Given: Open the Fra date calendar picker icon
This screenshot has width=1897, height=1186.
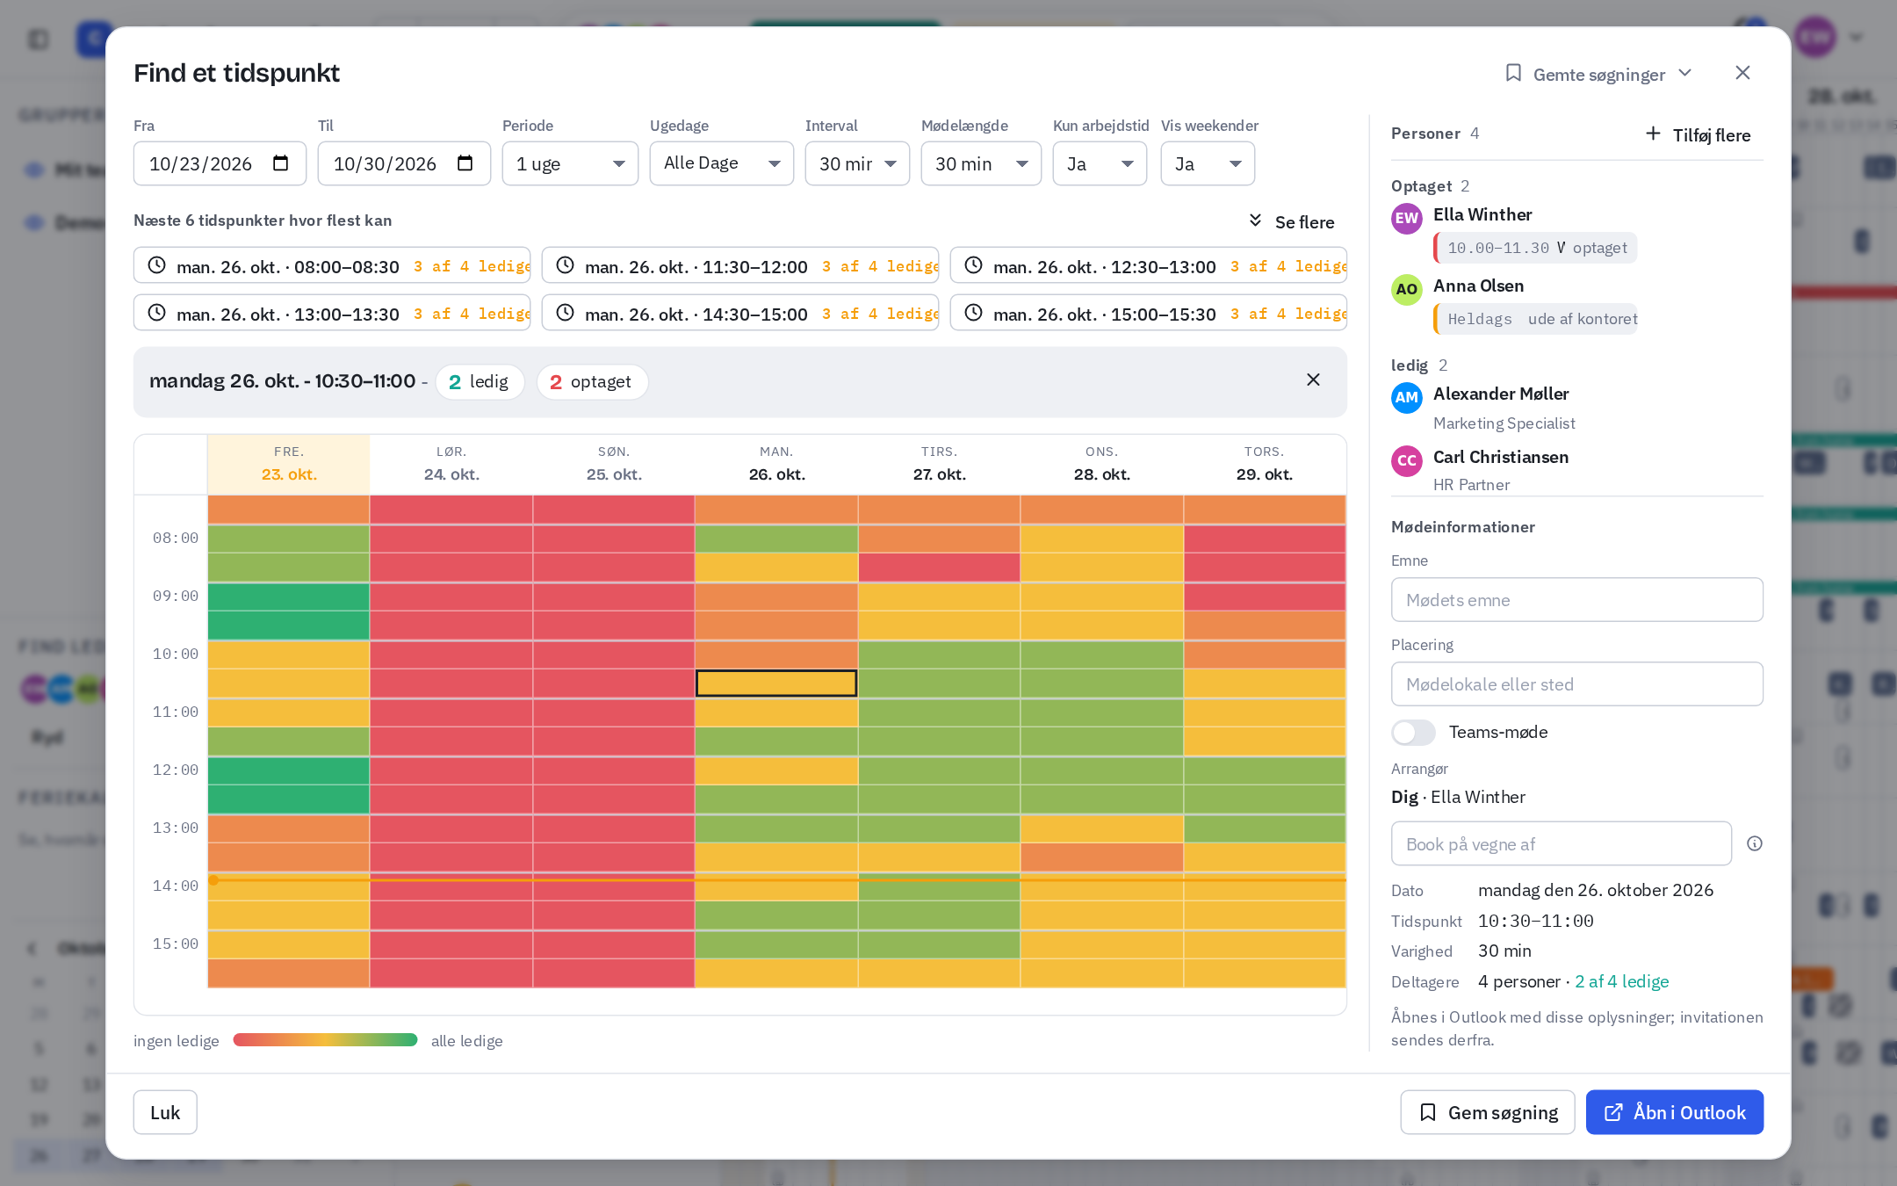Looking at the screenshot, I should pos(281,163).
